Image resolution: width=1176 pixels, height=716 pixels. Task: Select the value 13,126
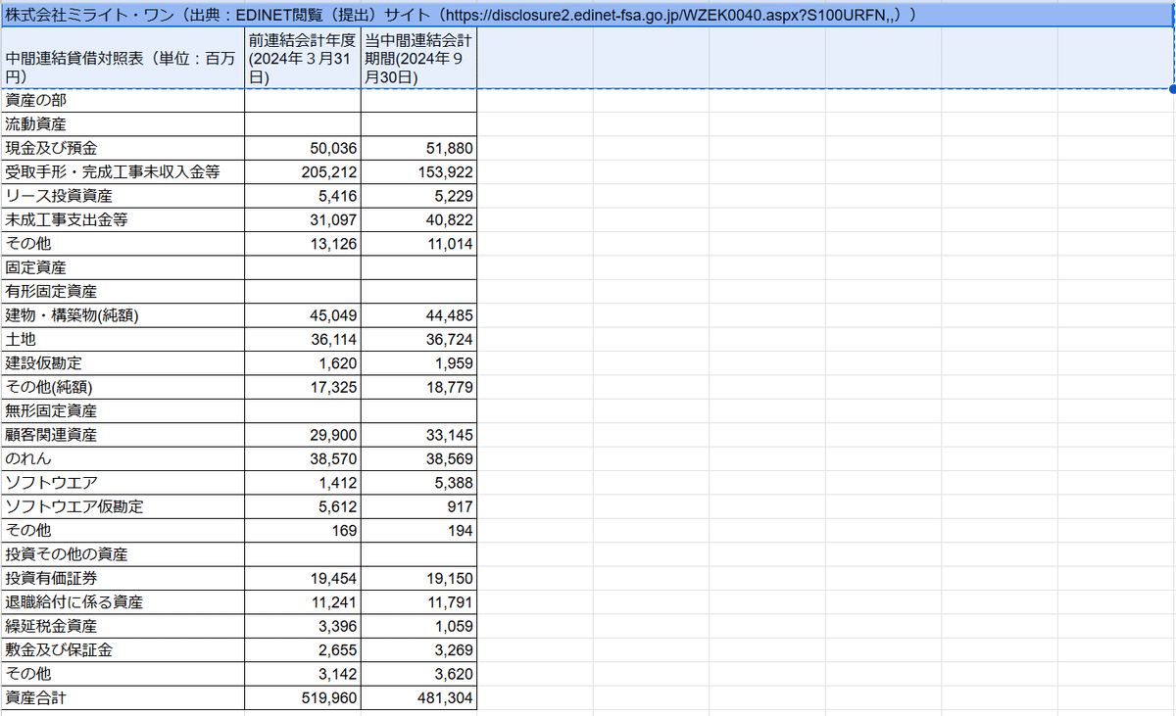point(303,244)
